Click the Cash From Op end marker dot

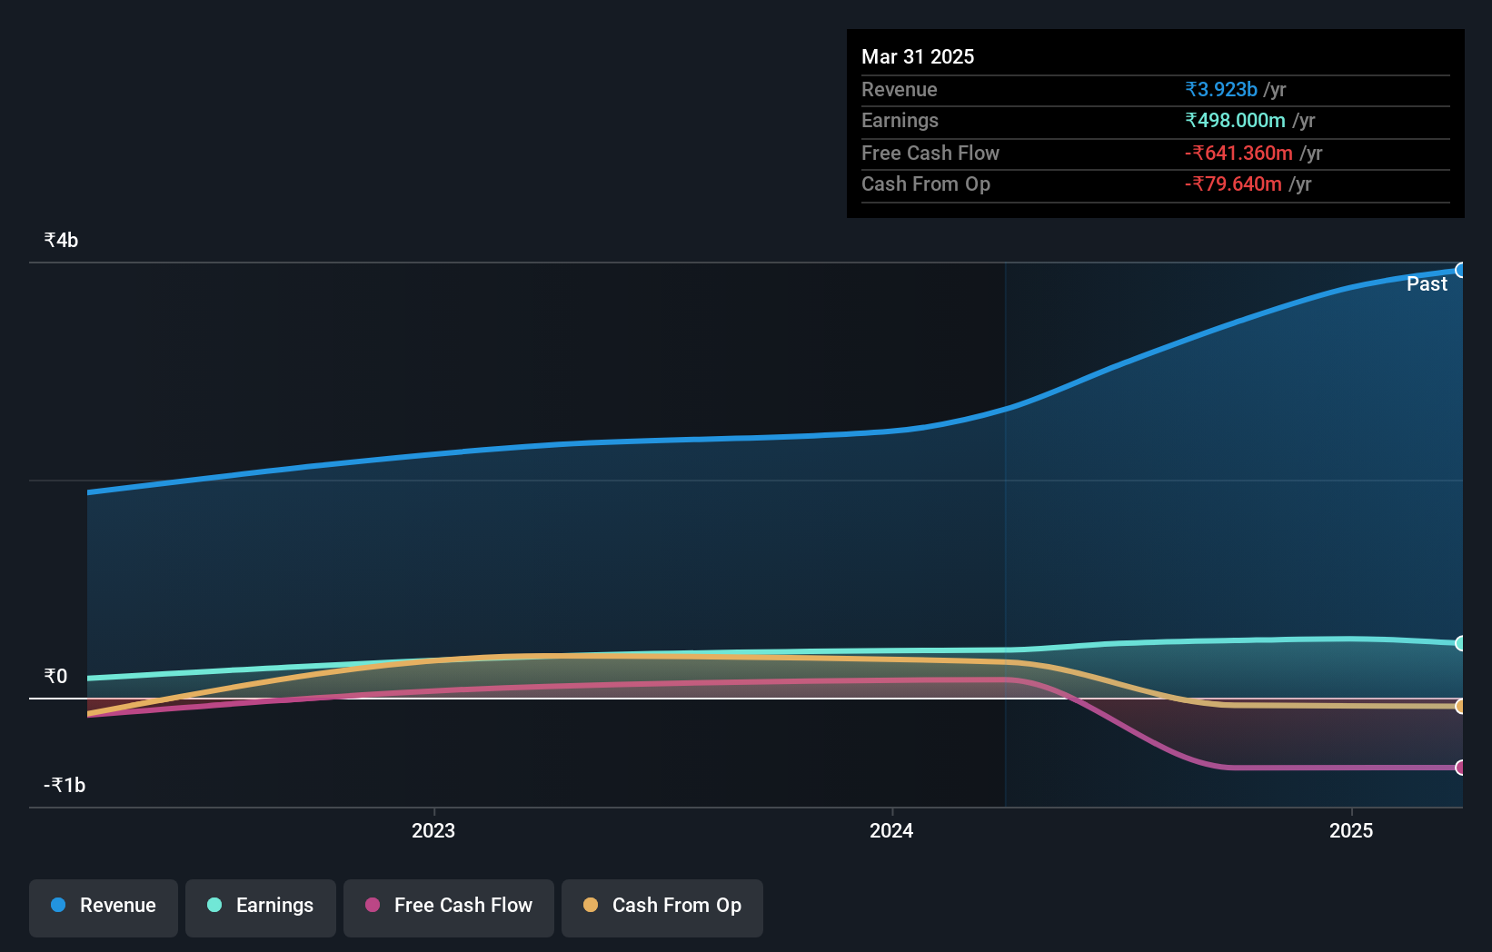[x=1460, y=706]
